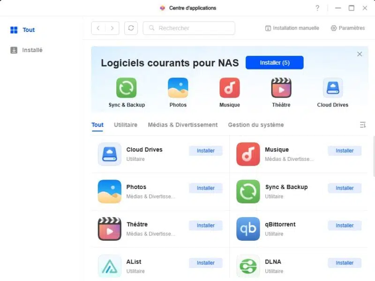Select Photos icon in NAS banner

(178, 88)
